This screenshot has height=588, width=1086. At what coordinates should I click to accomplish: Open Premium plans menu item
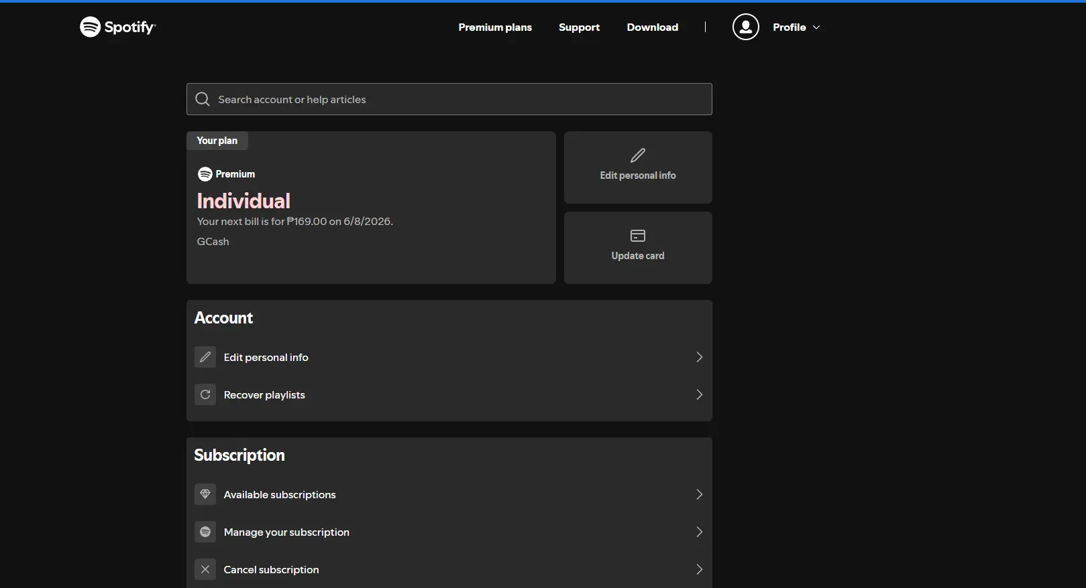click(495, 27)
